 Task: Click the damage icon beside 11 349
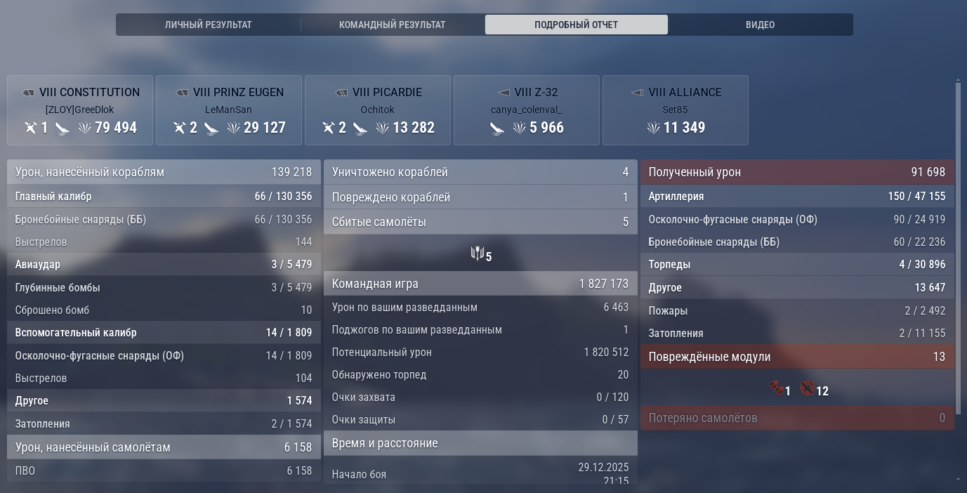click(x=654, y=128)
